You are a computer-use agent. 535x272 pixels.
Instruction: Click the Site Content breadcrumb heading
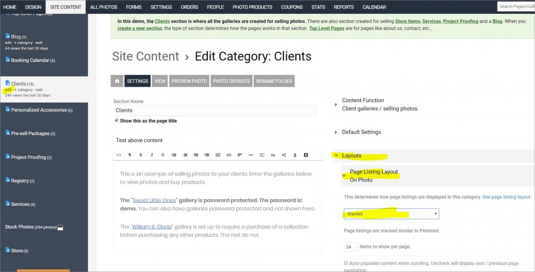(145, 56)
